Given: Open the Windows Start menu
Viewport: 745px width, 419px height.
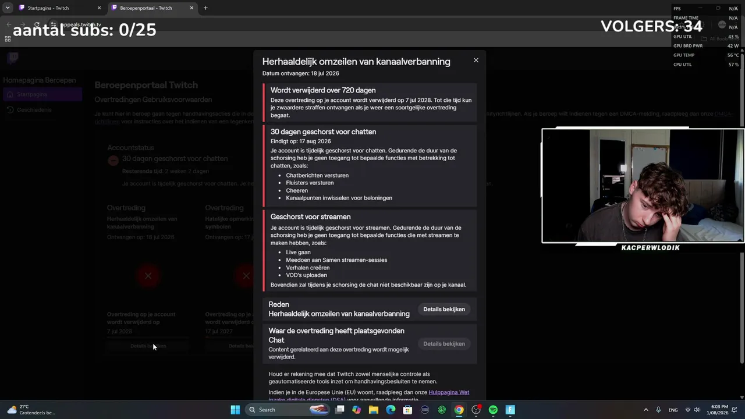Looking at the screenshot, I should 235,410.
